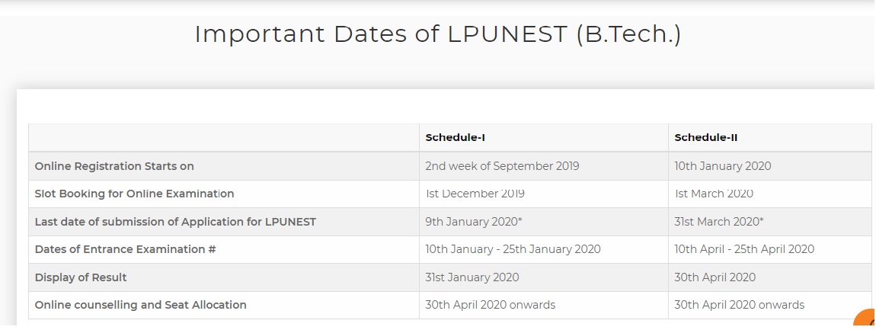Select 10th January - 25th January 2020 cell

513,249
